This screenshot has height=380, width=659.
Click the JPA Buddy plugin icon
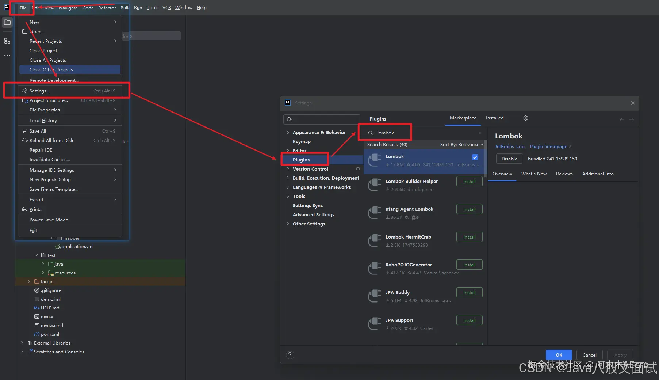pos(375,296)
